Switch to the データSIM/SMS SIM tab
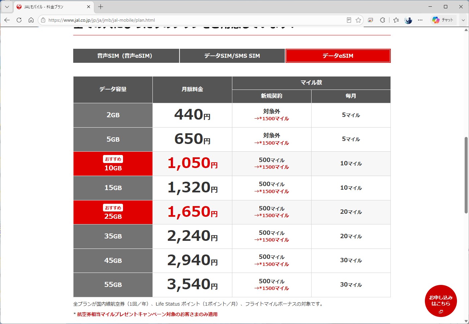The width and height of the screenshot is (469, 324). coord(232,56)
